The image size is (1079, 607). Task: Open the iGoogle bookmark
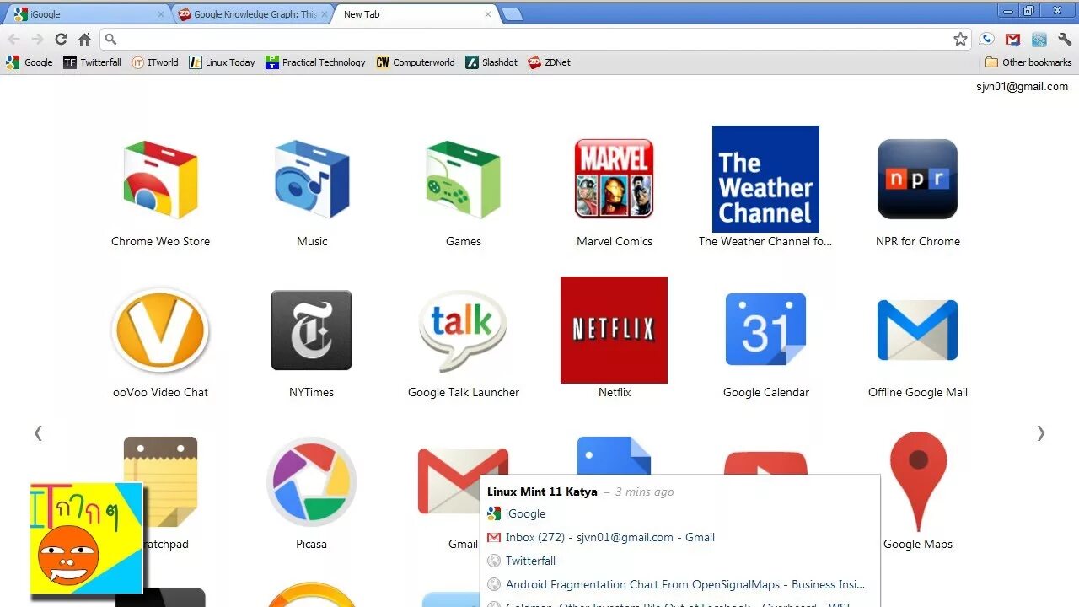[30, 62]
